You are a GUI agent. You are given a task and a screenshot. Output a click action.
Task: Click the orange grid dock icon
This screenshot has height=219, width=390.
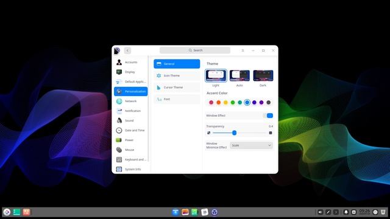click(26, 212)
